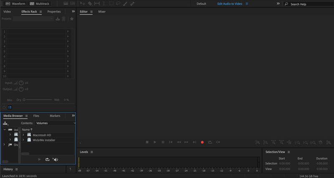Click the transport Play button
Viewport: 334px width, 178px height.
click(x=155, y=142)
